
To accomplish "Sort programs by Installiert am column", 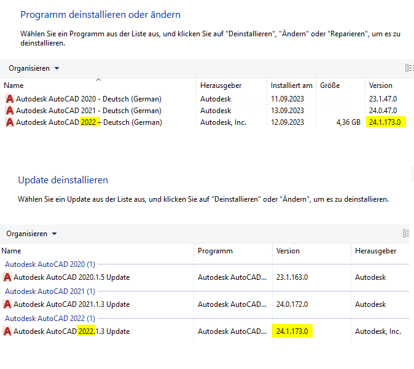I will click(x=291, y=85).
